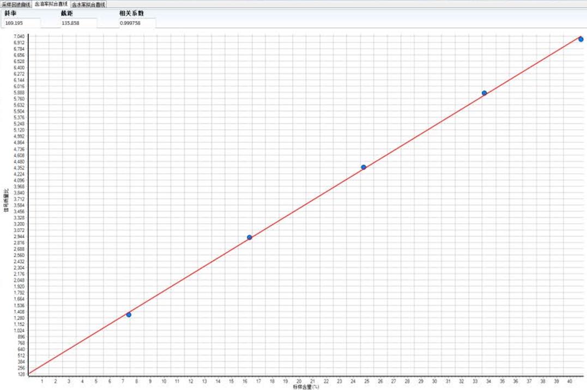Click the 相关系数 field showing 0.999758
587x390 pixels.
(x=137, y=23)
